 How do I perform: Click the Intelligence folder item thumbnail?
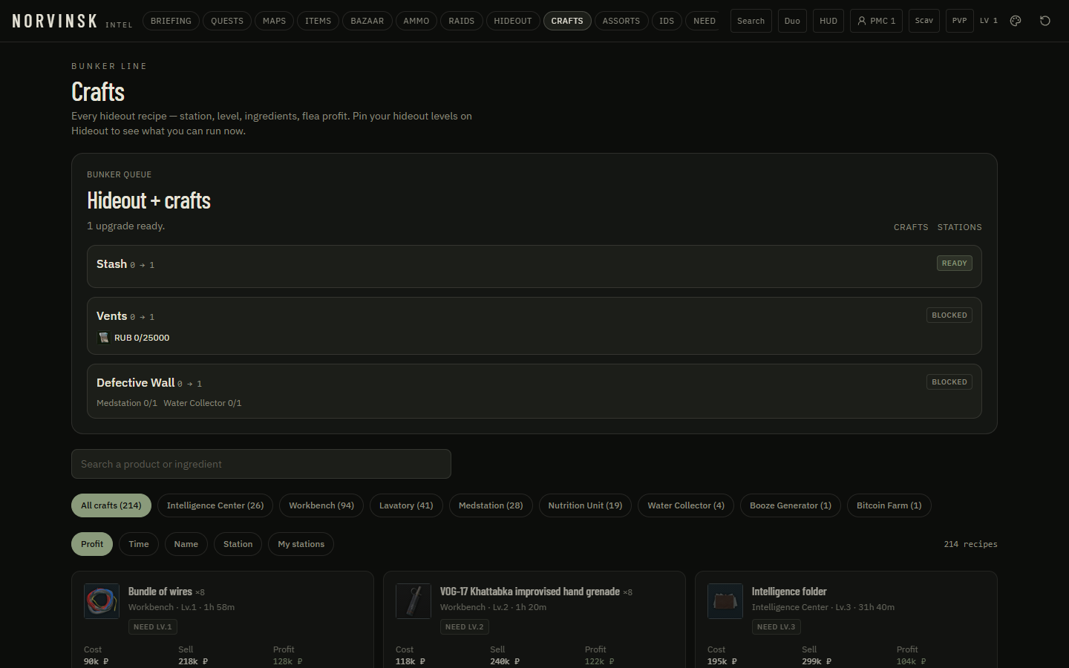[725, 601]
